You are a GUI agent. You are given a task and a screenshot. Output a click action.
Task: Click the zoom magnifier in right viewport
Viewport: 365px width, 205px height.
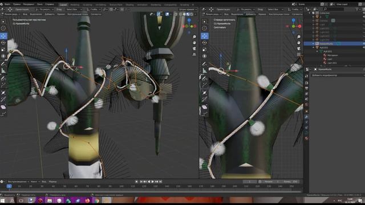tap(299, 37)
